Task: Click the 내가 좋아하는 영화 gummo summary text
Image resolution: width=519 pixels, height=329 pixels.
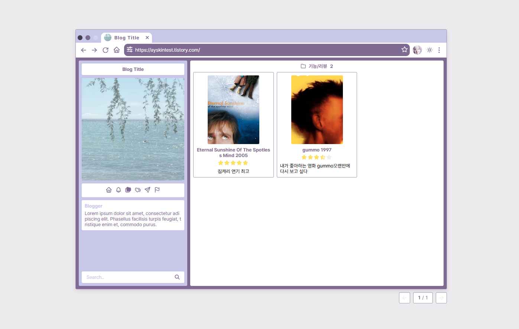Action: [x=315, y=169]
